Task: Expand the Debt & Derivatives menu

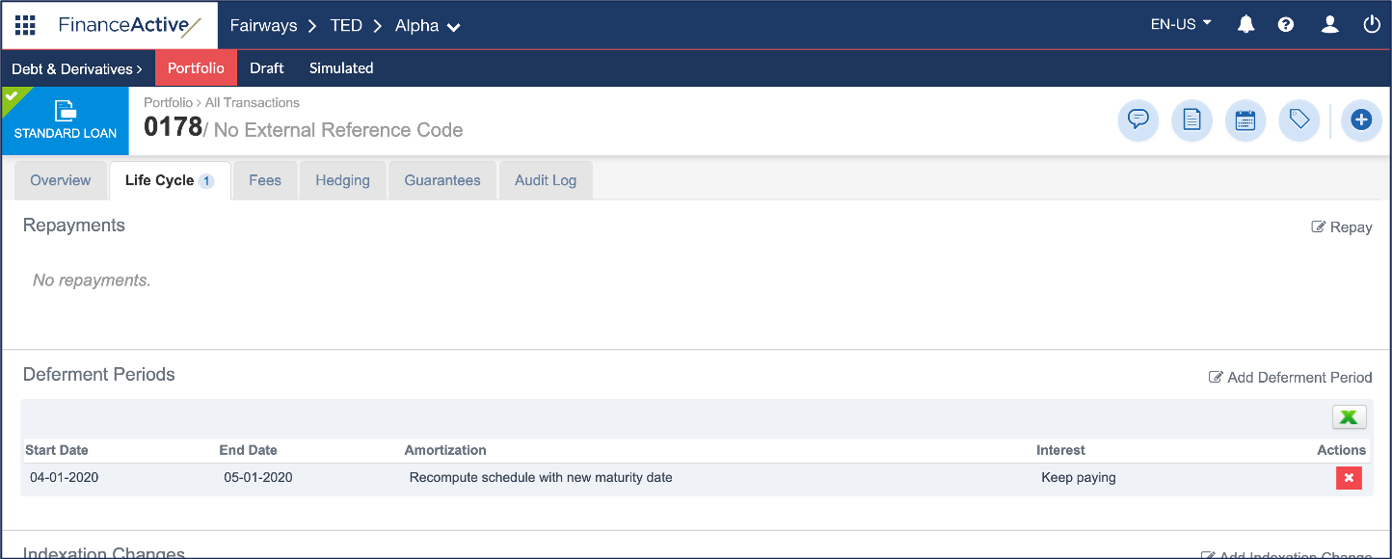Action: coord(77,68)
